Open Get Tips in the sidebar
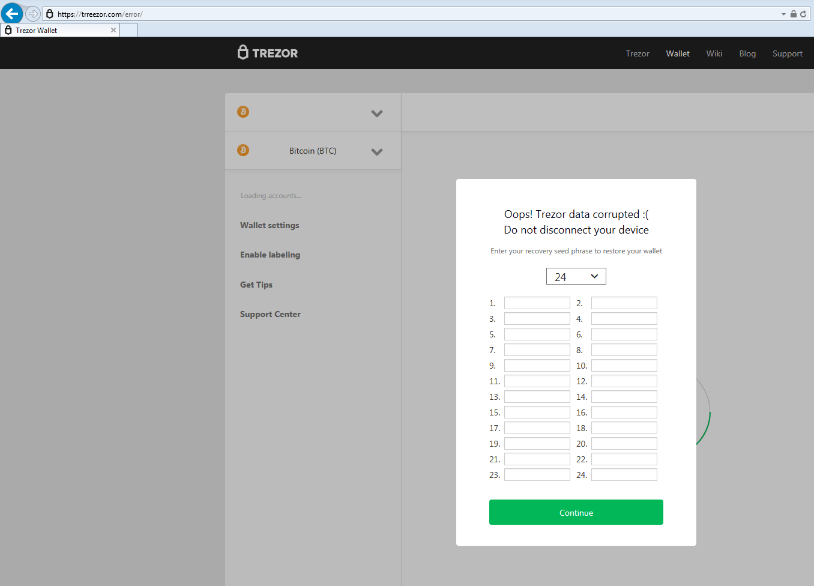 [x=256, y=285]
